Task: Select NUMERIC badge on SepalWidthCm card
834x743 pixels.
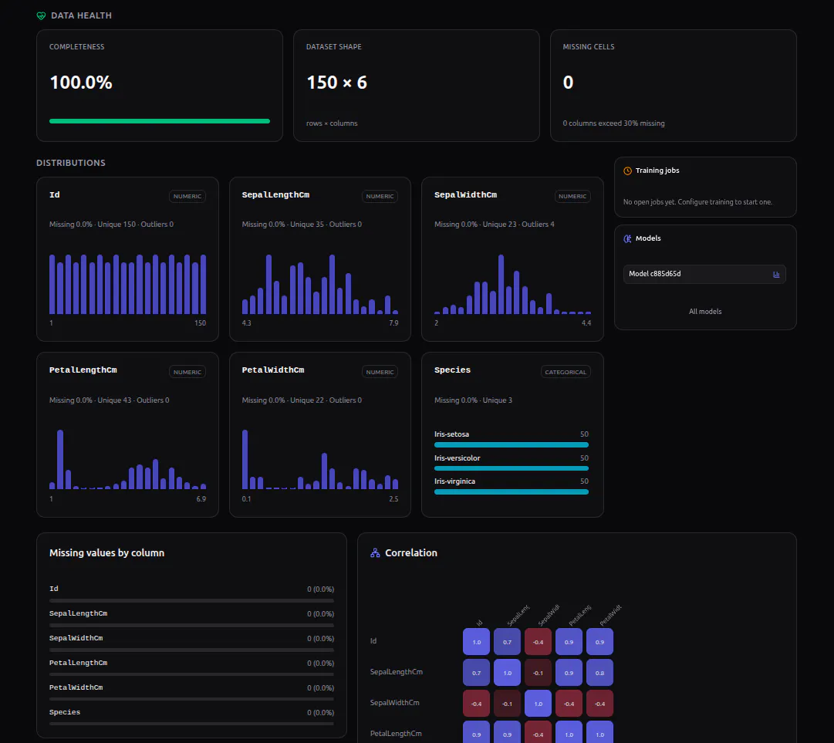Action: pos(572,196)
